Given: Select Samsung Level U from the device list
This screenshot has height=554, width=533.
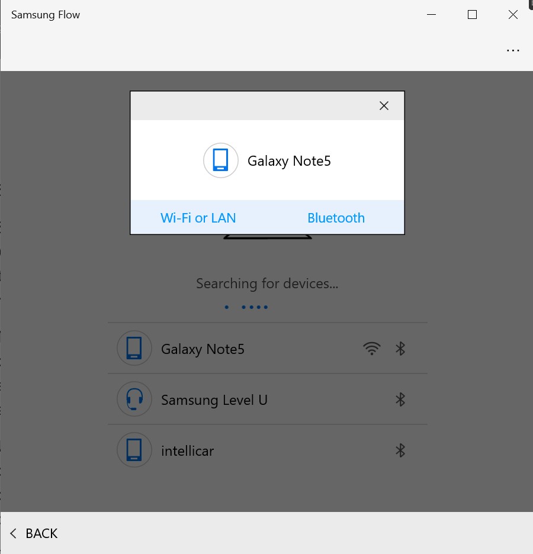Looking at the screenshot, I should [214, 400].
